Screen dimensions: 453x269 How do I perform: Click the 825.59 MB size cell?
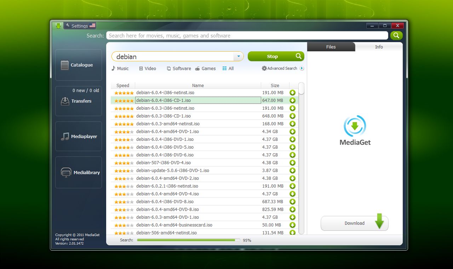point(273,210)
